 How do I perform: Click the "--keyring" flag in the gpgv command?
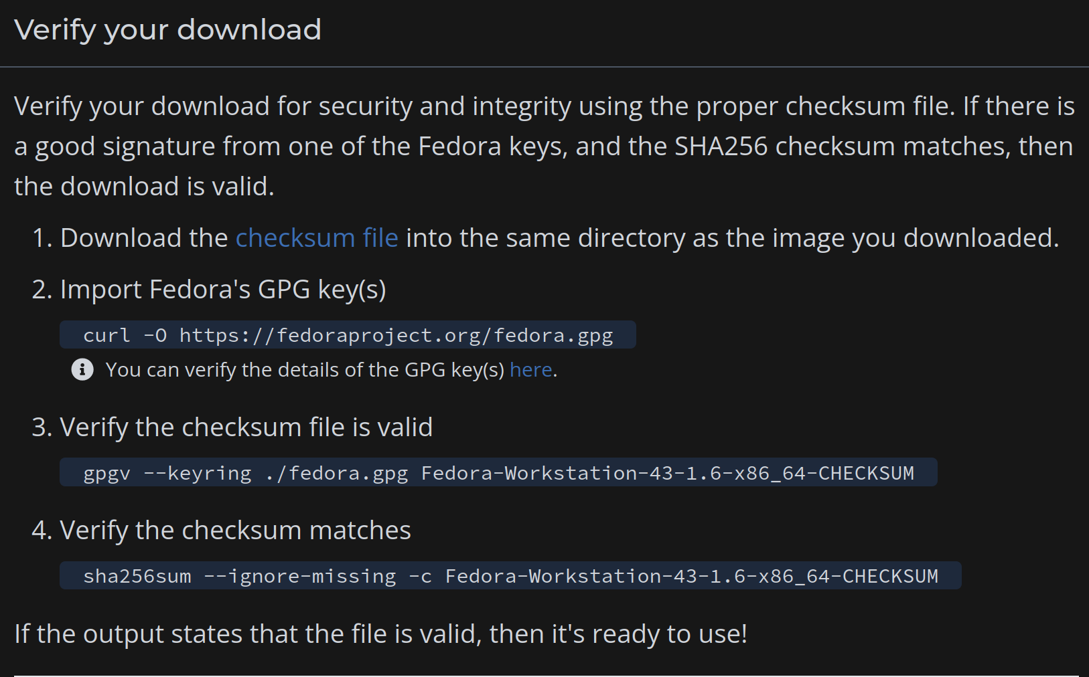[198, 473]
